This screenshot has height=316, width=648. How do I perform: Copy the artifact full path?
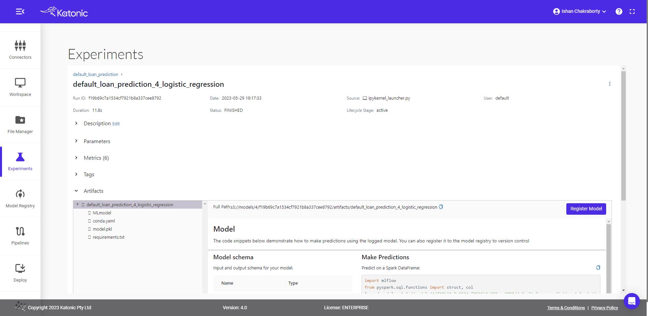(x=441, y=207)
